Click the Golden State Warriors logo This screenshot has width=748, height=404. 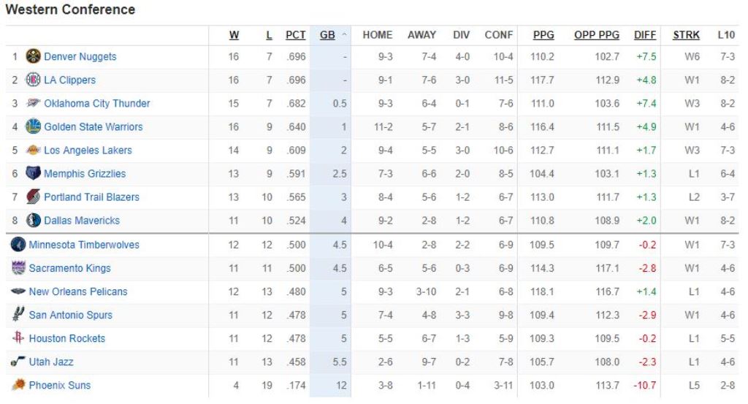(33, 126)
